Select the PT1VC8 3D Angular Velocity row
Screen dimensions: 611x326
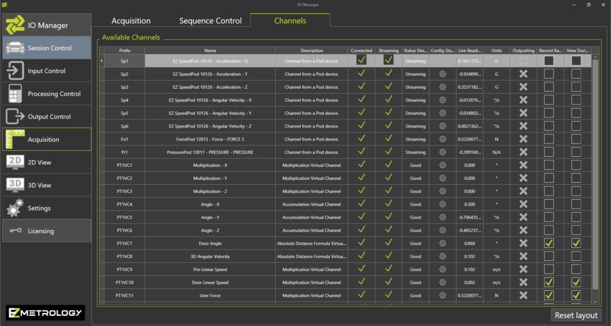[x=210, y=256]
